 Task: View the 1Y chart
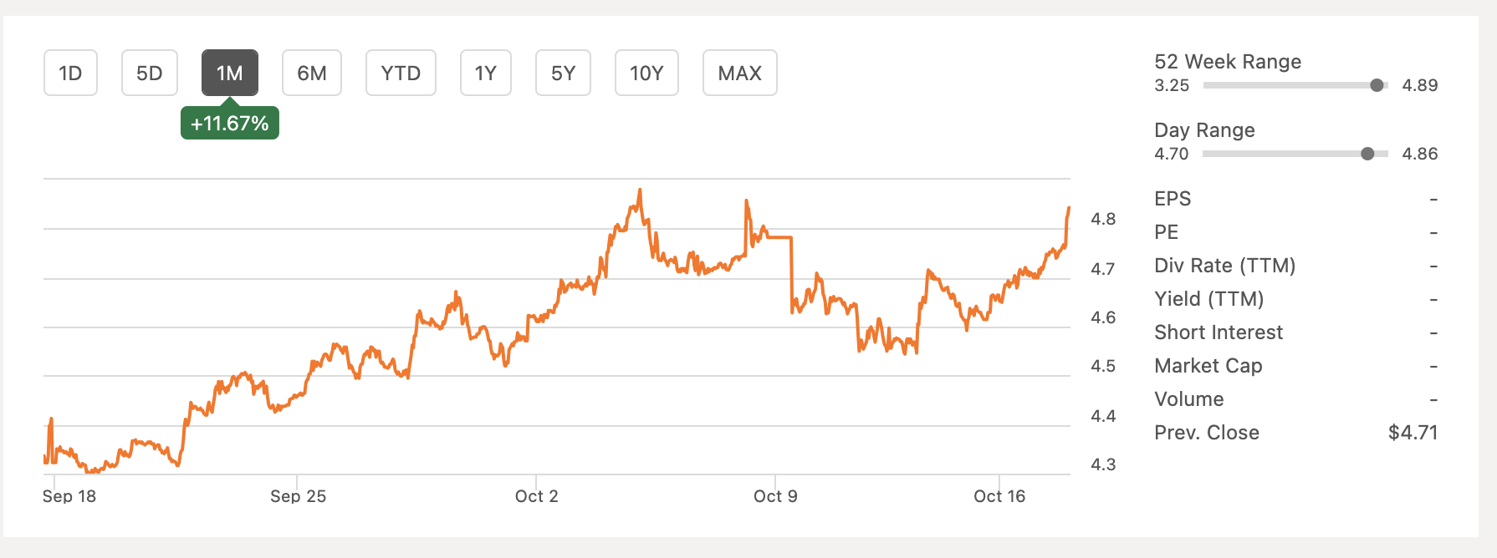click(485, 73)
